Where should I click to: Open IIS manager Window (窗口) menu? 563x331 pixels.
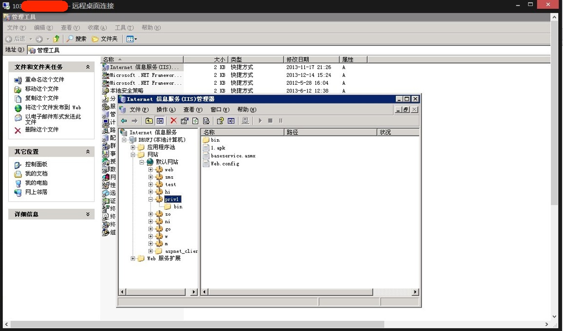[x=220, y=110]
